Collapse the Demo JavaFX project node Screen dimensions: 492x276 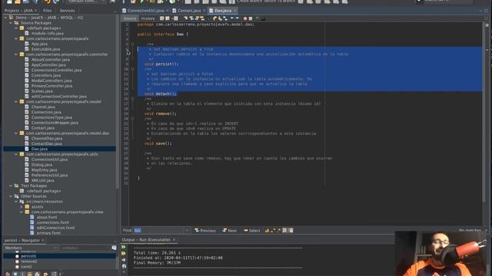pyautogui.click(x=5, y=18)
